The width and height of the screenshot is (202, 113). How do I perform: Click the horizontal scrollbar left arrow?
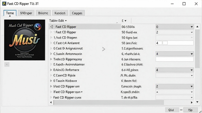pyautogui.click(x=51, y=102)
